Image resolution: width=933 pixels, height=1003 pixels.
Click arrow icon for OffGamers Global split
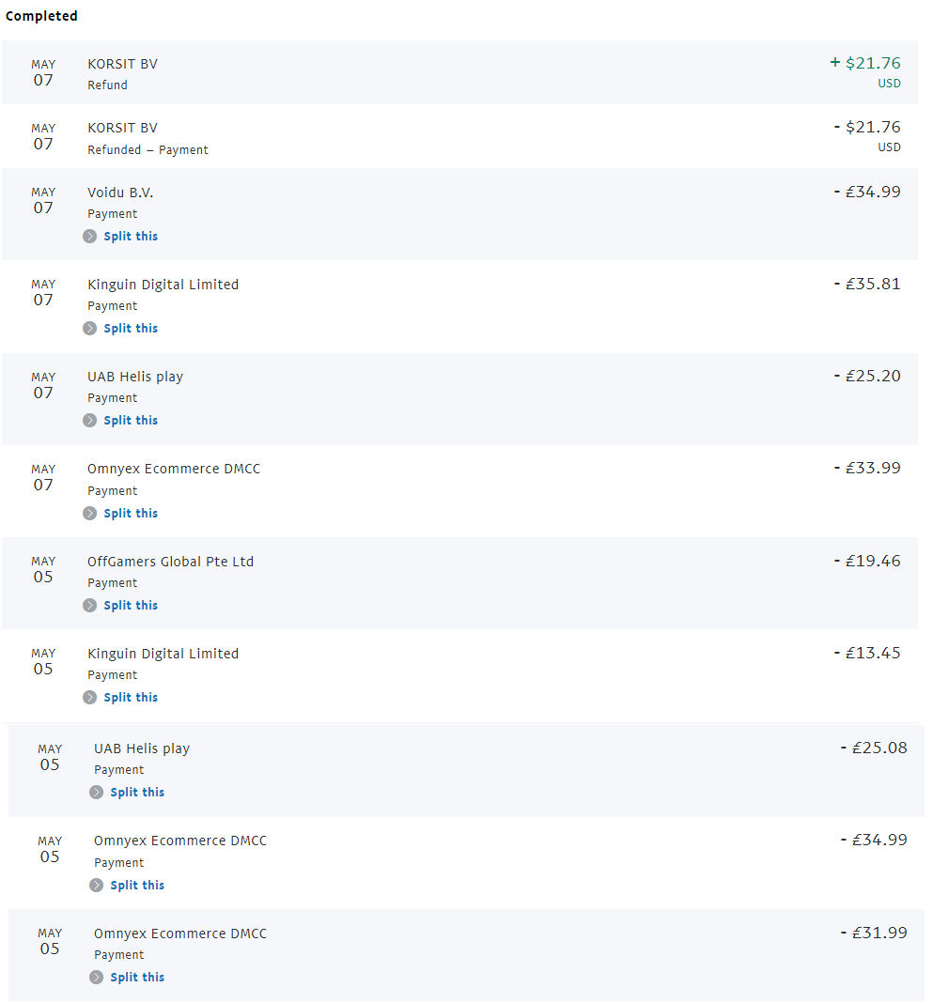(89, 605)
